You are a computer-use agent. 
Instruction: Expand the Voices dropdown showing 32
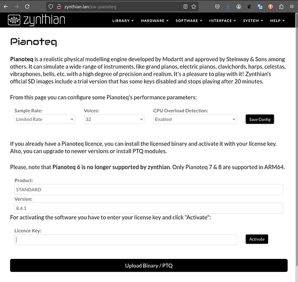[x=114, y=120]
